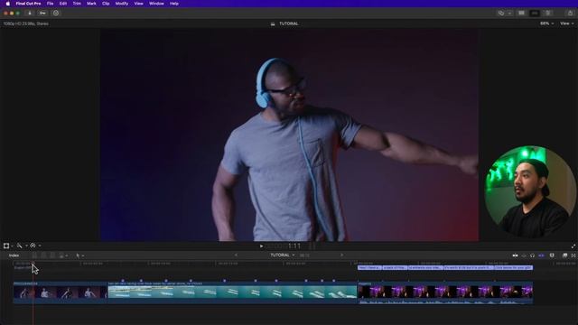
Task: Open the Clip menu
Action: [x=106, y=4]
